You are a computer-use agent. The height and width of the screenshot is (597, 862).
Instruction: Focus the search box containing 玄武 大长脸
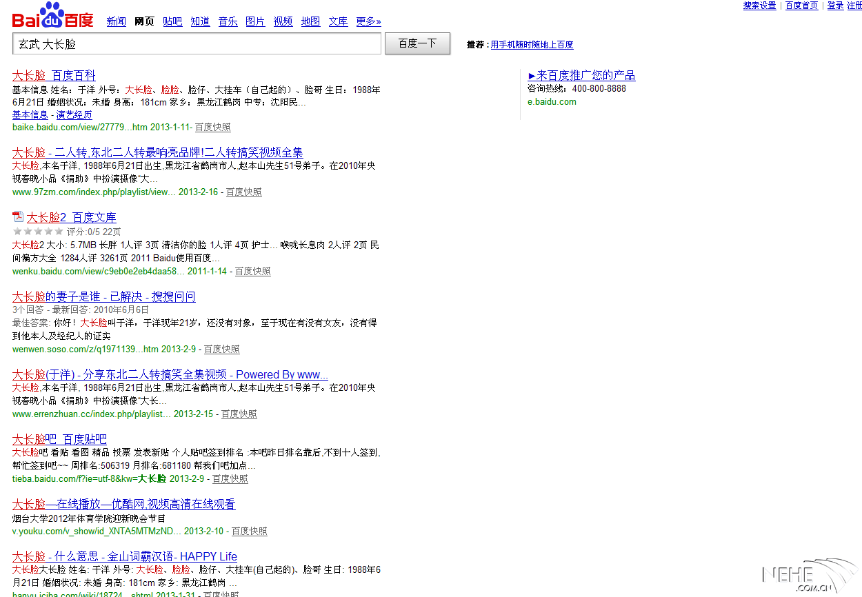pos(197,43)
